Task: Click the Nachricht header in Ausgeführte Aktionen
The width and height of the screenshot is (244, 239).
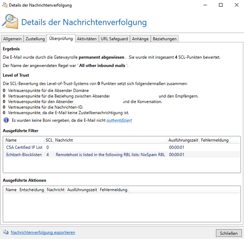Action: click(56, 190)
